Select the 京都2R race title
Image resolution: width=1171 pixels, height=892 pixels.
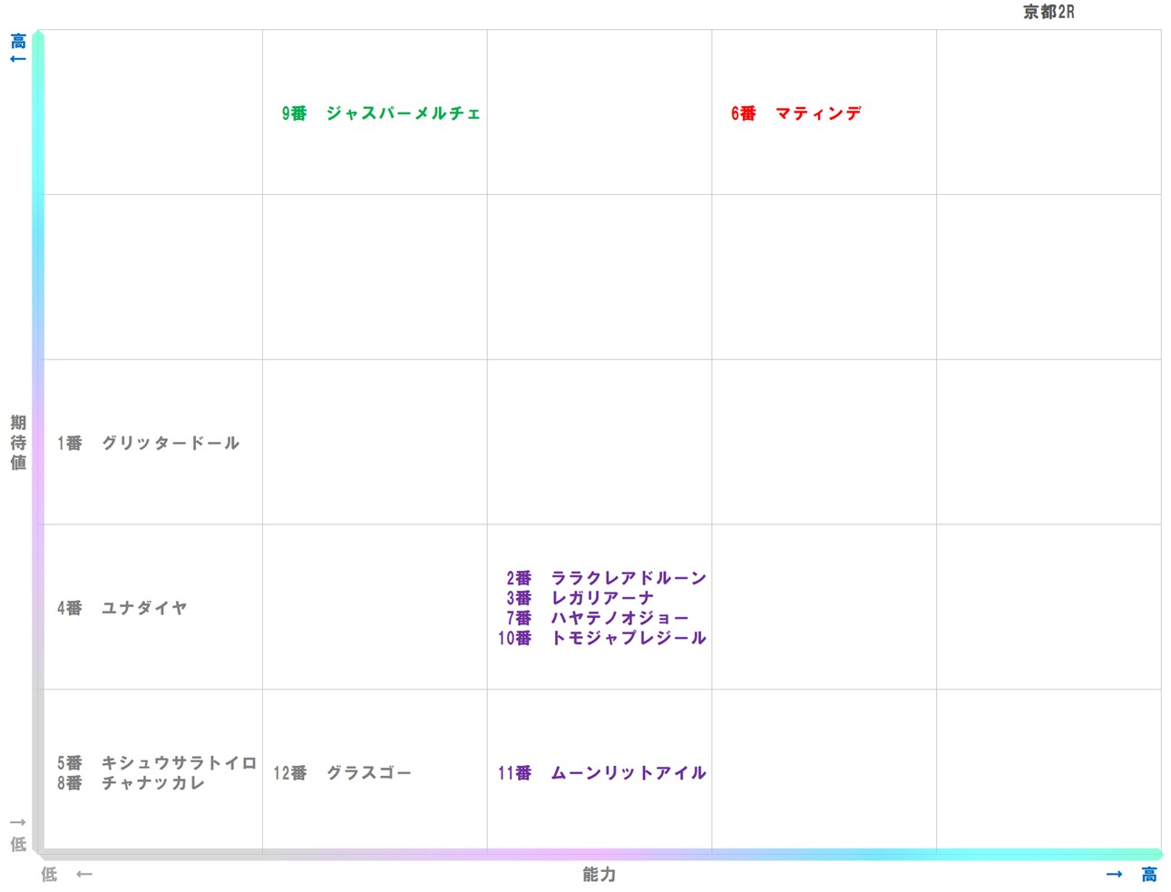[1049, 12]
